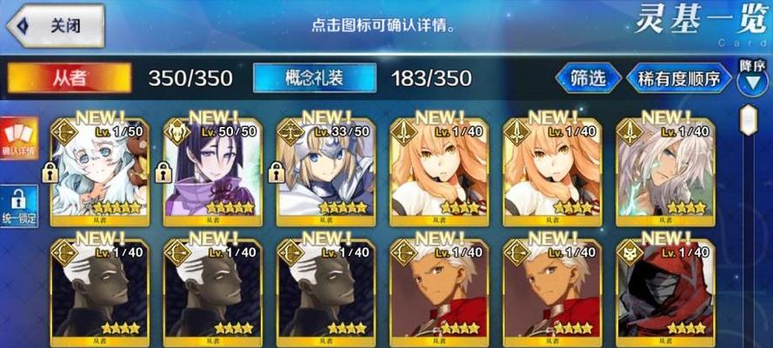Click the scrollbar handle on right edge
This screenshot has height=348, width=773.
pyautogui.click(x=749, y=120)
